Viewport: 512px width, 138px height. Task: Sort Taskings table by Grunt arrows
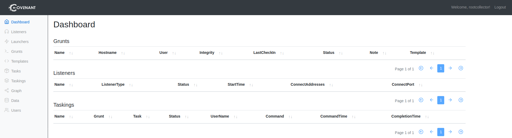pos(110,117)
